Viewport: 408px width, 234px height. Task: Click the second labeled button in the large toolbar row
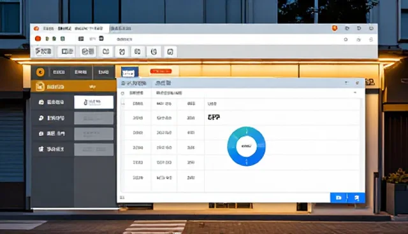pyautogui.click(x=66, y=52)
